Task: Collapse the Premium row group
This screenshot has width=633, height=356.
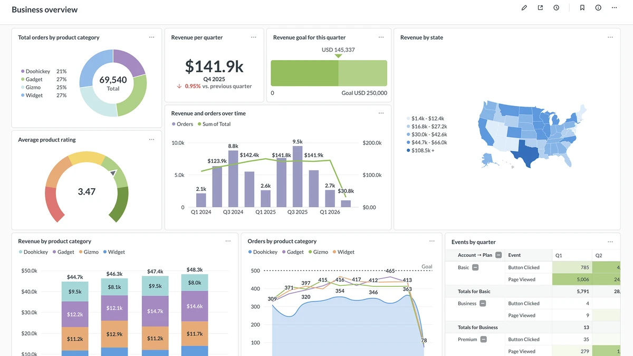Action: pos(483,340)
